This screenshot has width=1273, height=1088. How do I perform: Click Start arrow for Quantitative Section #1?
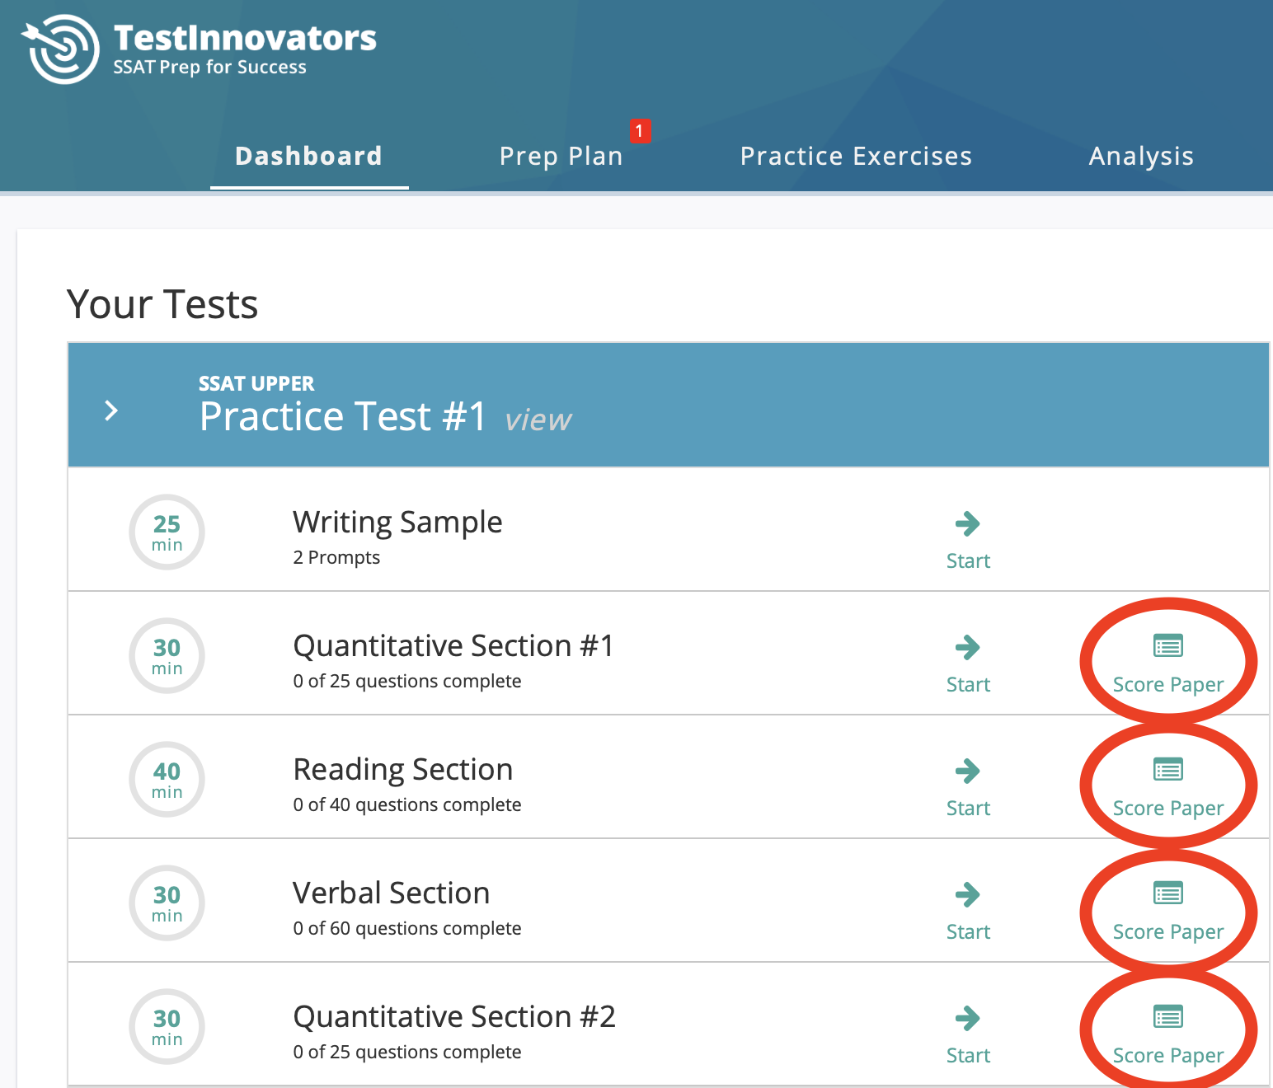(x=967, y=647)
